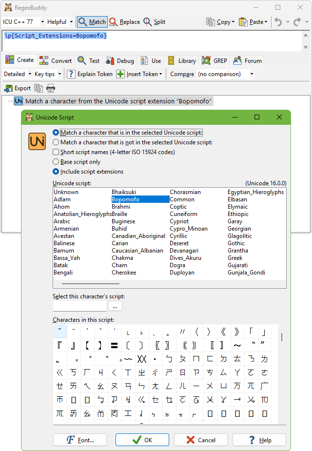
Task: Click the Redo arrow icon
Action: pos(297,22)
